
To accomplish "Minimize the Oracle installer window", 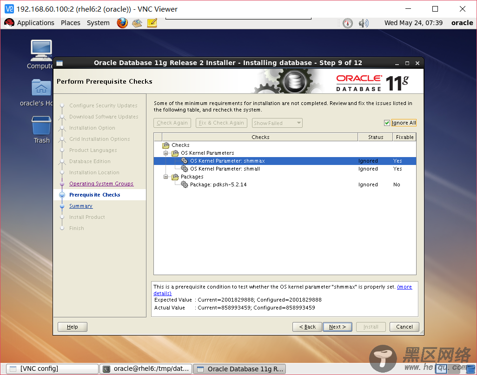I will point(397,63).
